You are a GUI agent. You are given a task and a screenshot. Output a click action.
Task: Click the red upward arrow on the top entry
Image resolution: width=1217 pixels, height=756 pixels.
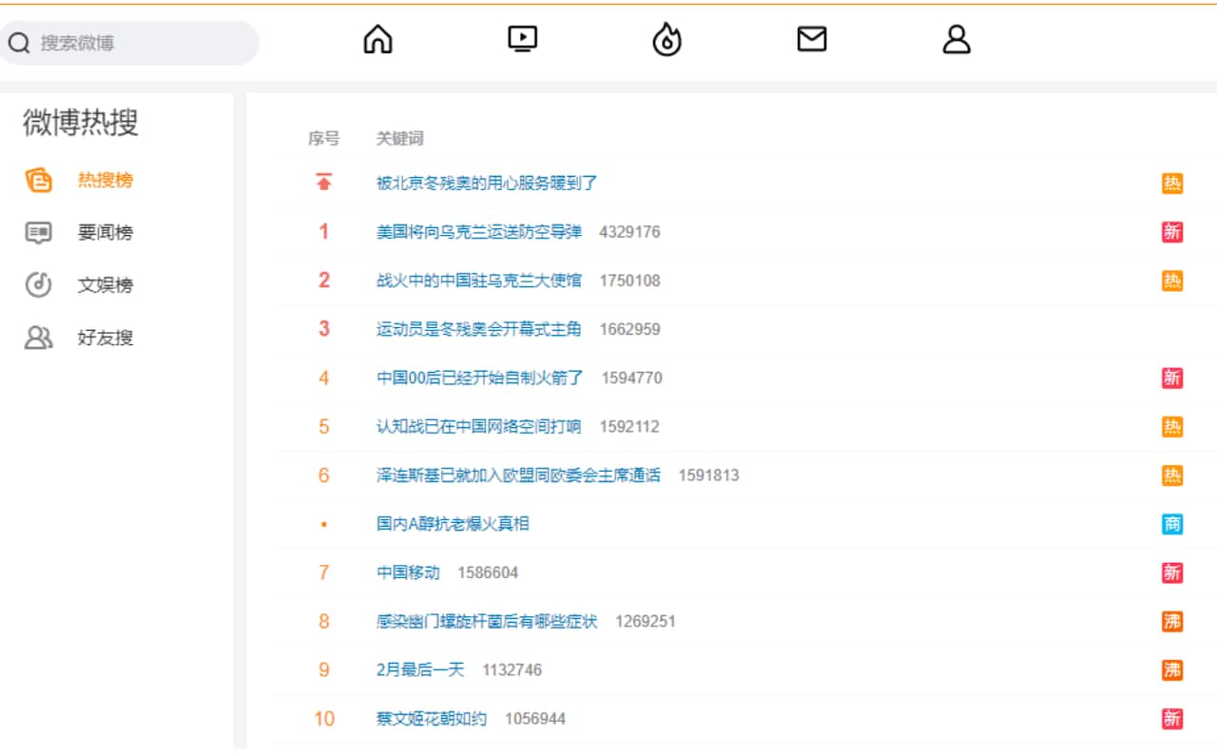[x=323, y=182]
